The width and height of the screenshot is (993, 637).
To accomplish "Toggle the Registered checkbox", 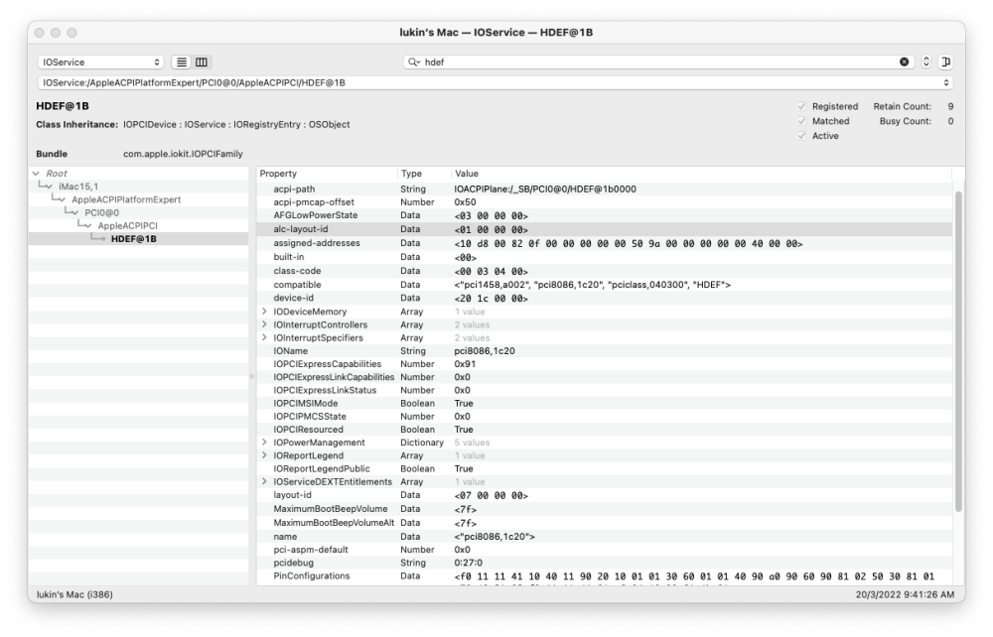I will 801,106.
